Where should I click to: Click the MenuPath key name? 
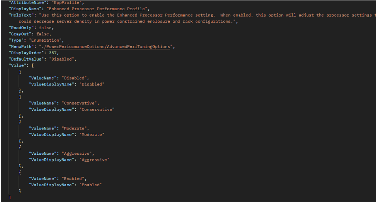pos(21,46)
